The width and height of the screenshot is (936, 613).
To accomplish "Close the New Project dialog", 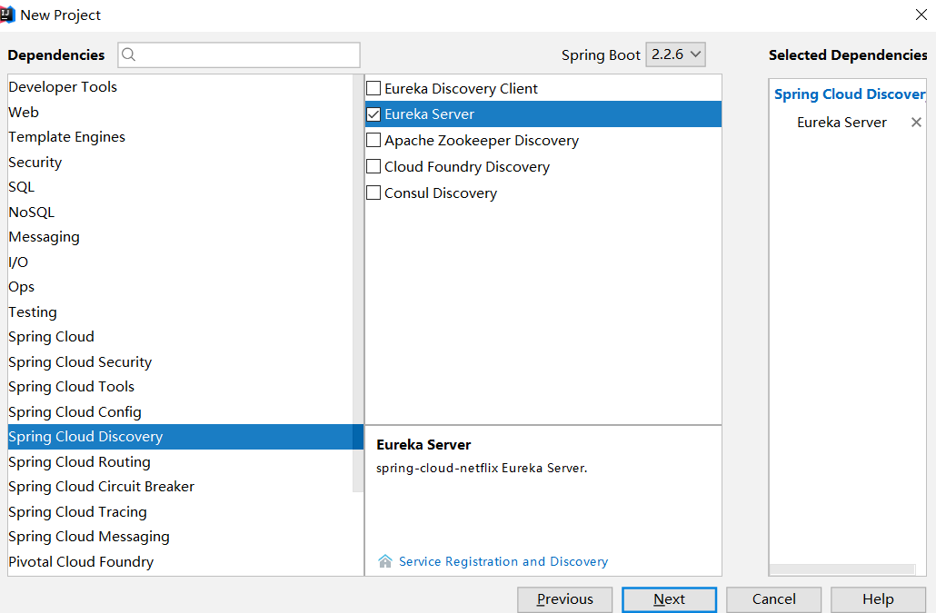I will 921,15.
